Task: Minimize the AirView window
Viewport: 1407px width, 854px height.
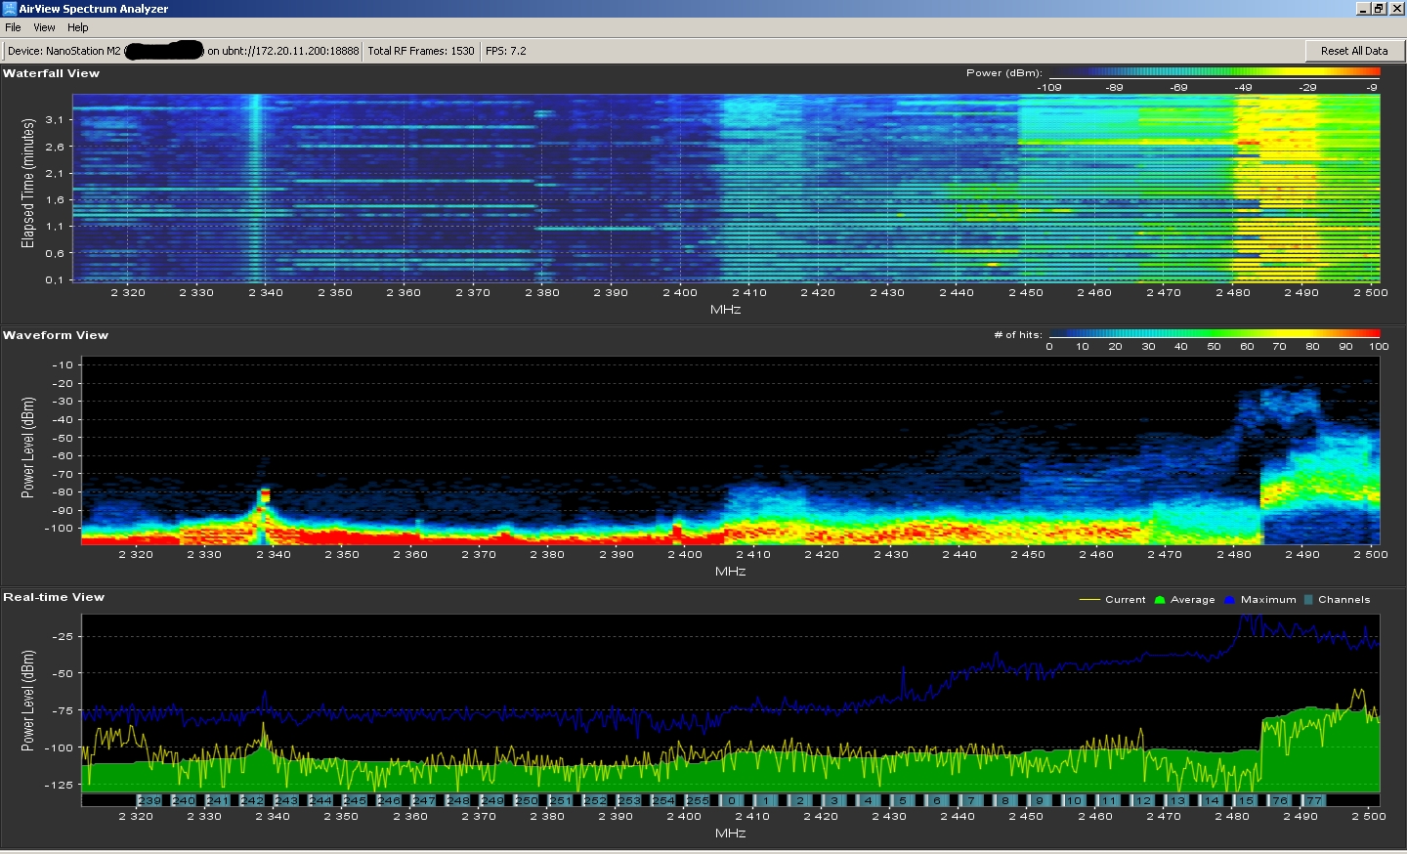Action: pos(1363,9)
